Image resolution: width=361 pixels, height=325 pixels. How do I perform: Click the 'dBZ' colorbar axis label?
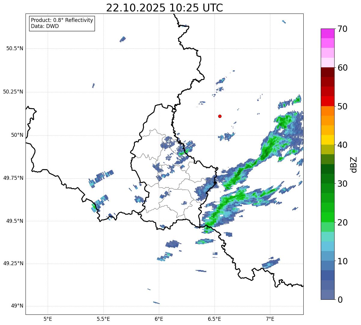pos(354,164)
